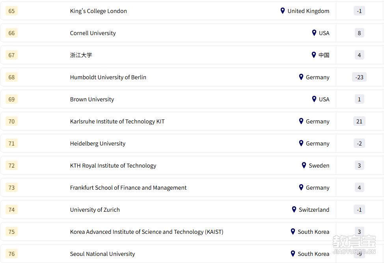This screenshot has height=263, width=384.
Task: Open Karlsruhe Institute of Technology KIT
Action: tap(117, 121)
